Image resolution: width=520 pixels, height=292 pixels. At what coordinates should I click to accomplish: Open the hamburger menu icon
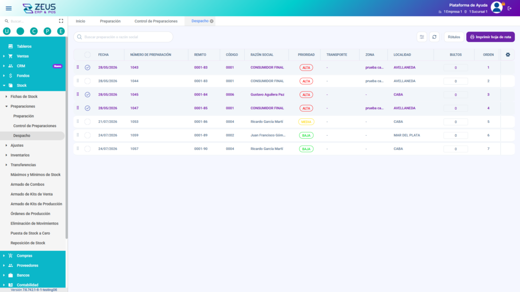coord(9,8)
